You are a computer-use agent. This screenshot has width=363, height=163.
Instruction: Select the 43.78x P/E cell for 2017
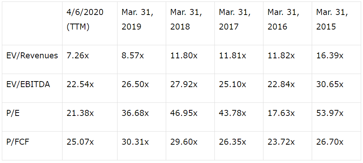click(x=232, y=113)
